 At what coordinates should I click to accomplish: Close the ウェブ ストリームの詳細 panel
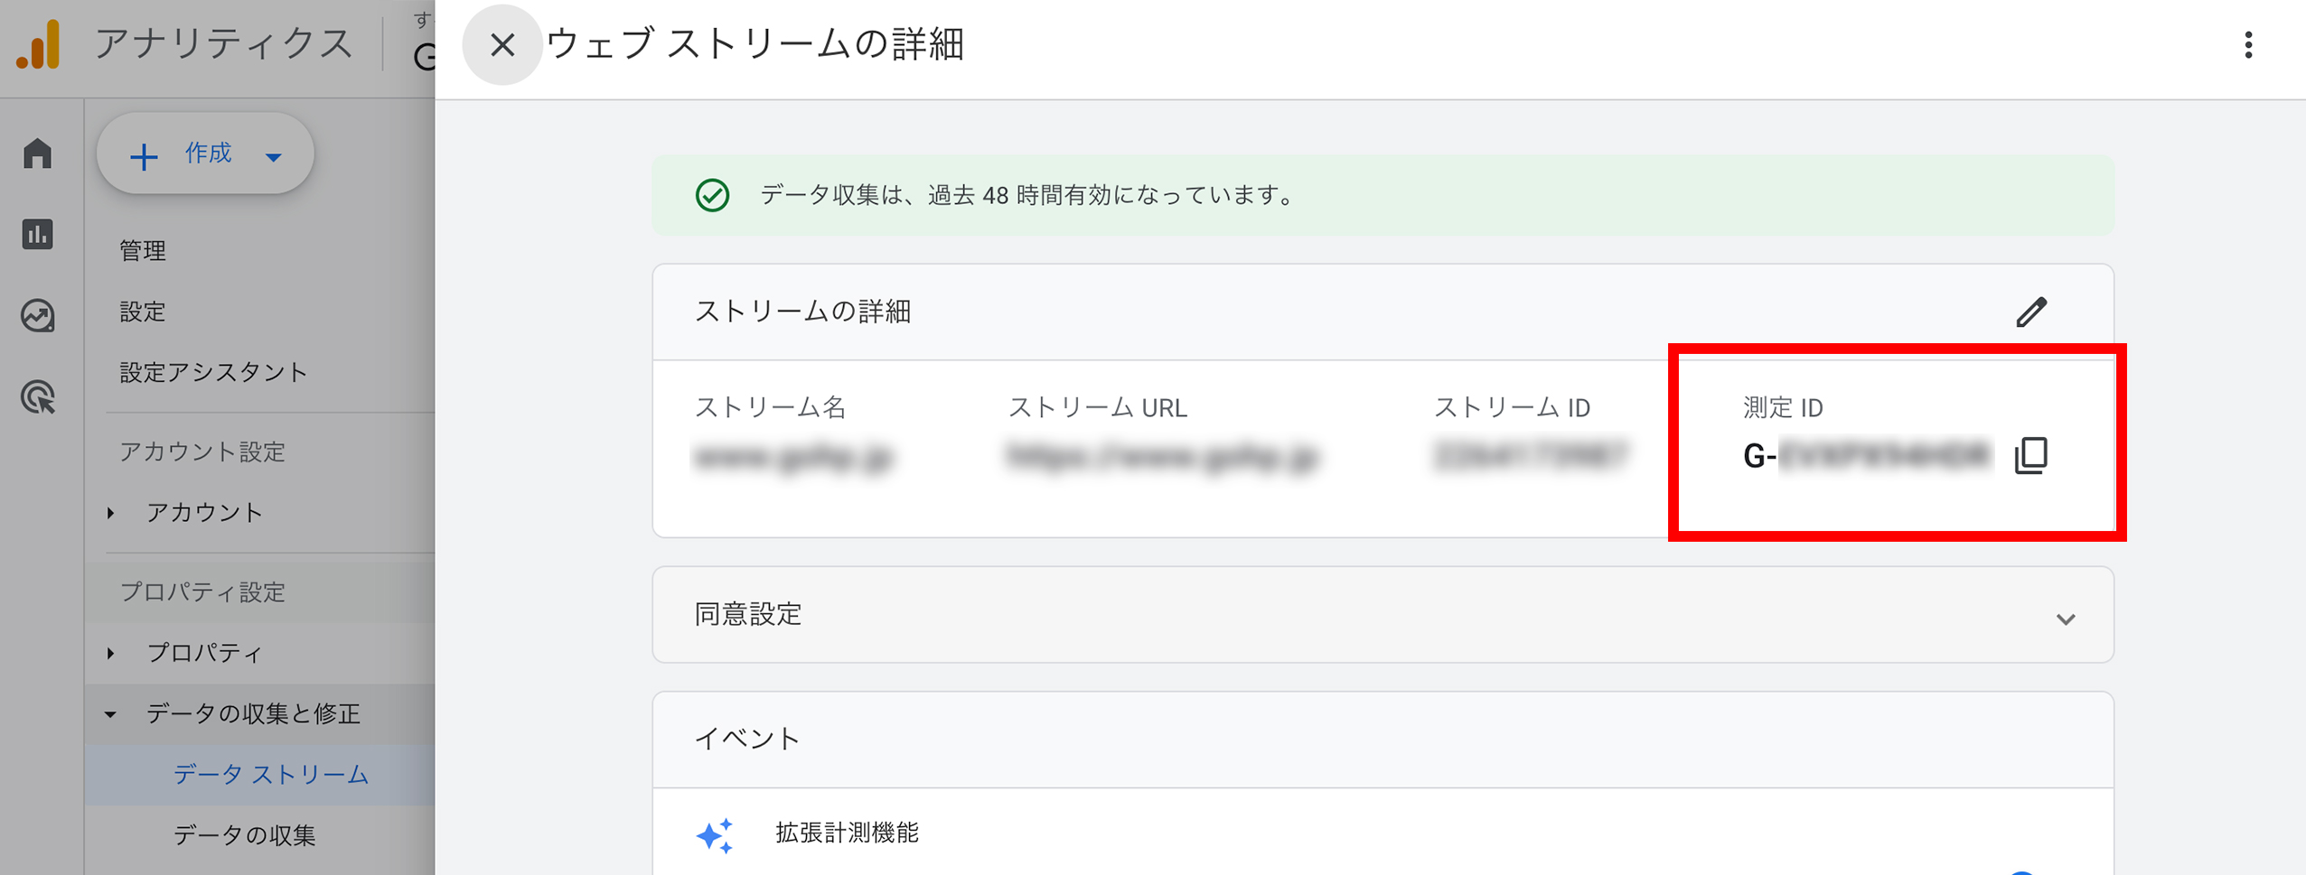point(502,45)
